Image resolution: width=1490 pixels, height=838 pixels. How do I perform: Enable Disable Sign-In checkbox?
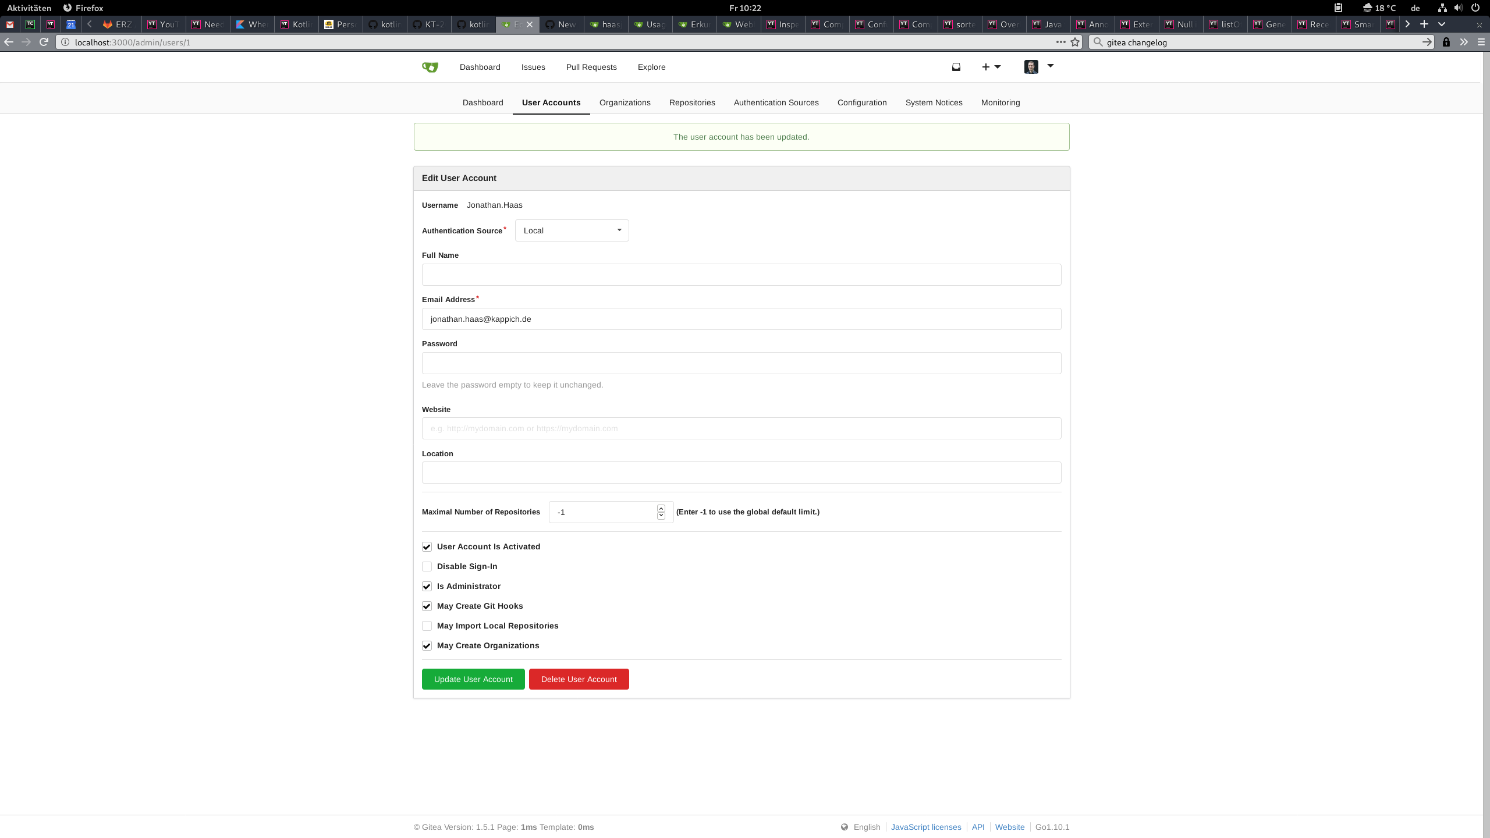427,567
